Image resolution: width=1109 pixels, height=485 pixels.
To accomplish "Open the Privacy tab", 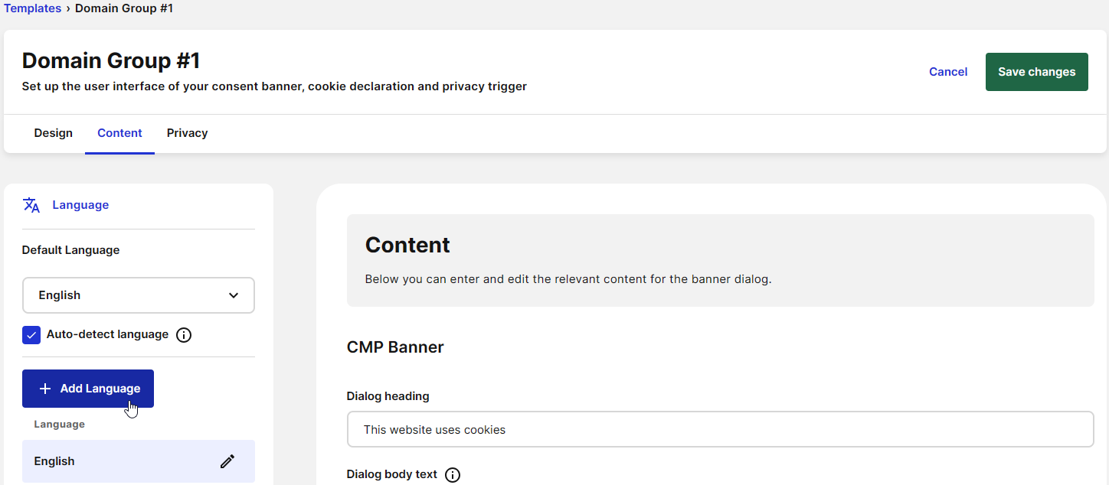I will tap(188, 133).
